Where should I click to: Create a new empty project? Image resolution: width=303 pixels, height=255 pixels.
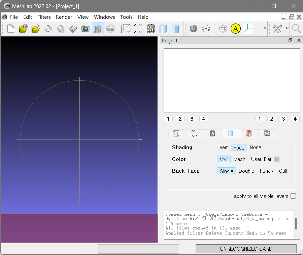tap(11, 29)
